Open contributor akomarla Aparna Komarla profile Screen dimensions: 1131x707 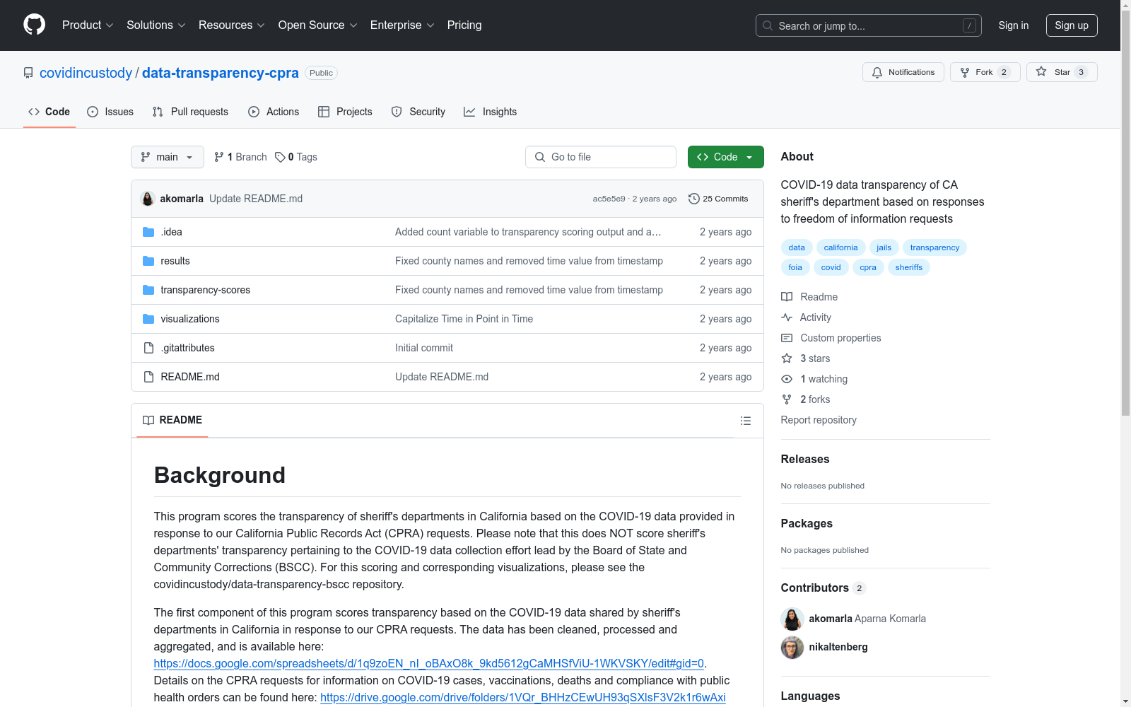[x=867, y=619]
